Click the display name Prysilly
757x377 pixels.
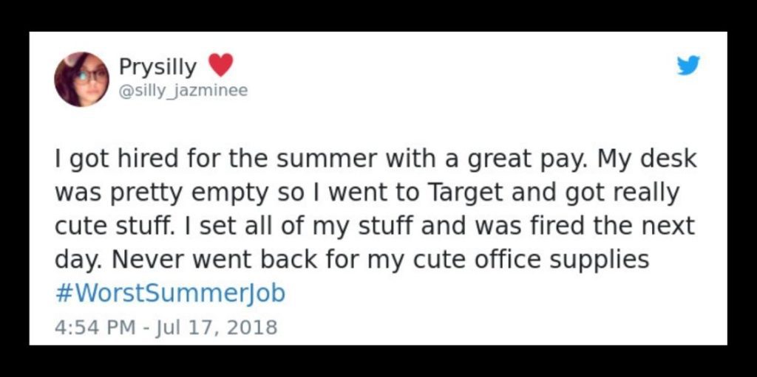158,67
